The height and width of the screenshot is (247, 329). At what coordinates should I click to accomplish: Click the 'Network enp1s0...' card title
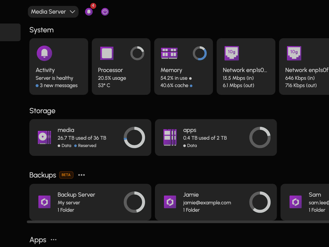click(245, 70)
